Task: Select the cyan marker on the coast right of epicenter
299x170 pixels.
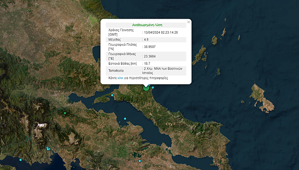Action: [153, 88]
